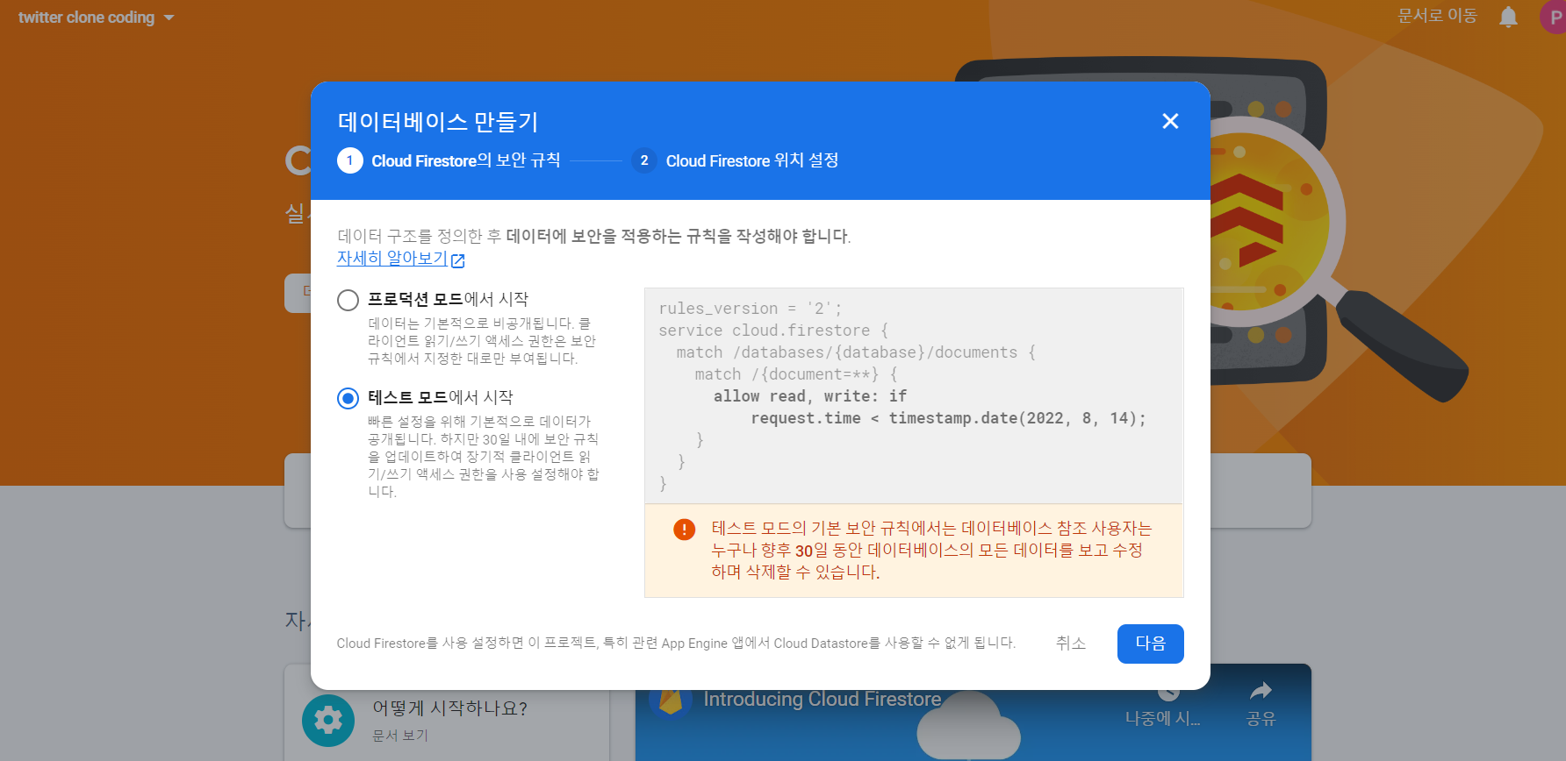Viewport: 1566px width, 761px height.
Task: Click the 공유 share icon on video
Action: pyautogui.click(x=1261, y=703)
